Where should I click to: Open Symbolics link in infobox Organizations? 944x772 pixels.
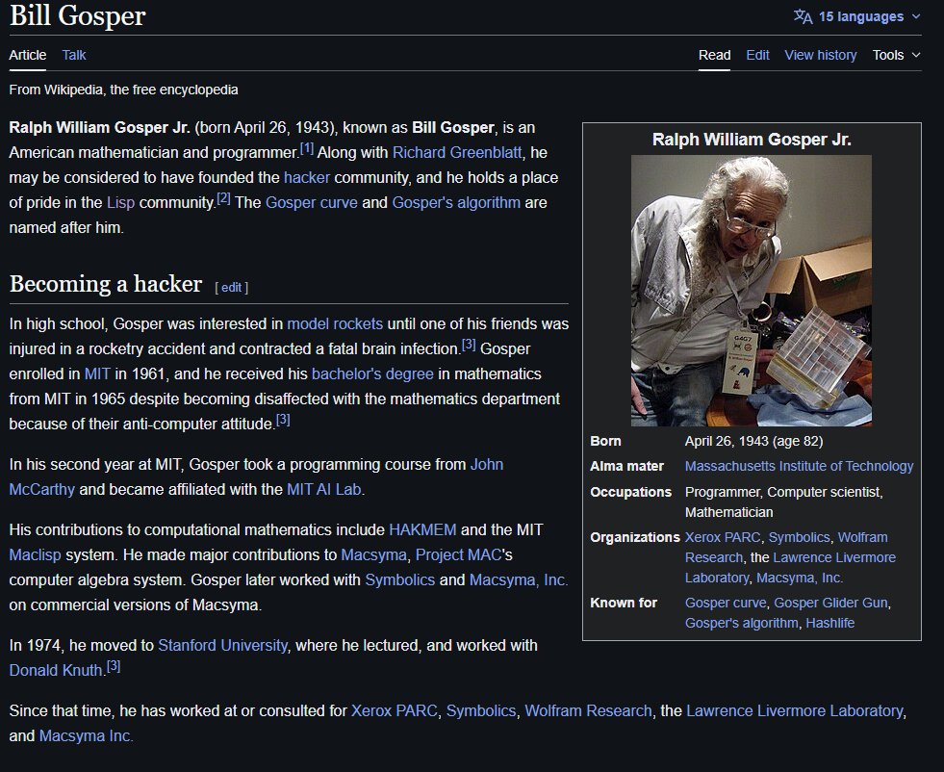(x=799, y=537)
